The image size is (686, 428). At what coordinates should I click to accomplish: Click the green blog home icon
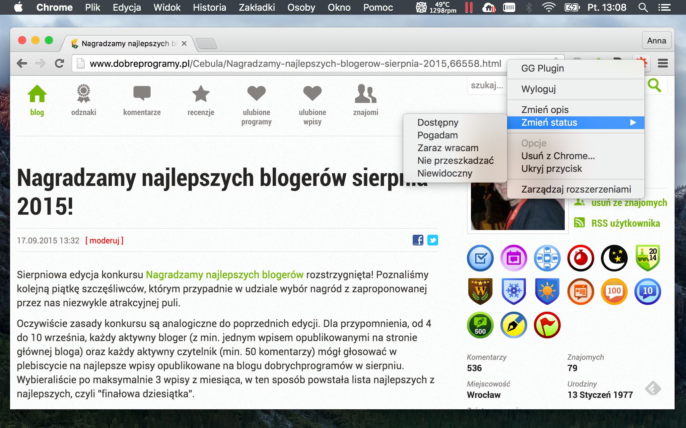[x=37, y=94]
